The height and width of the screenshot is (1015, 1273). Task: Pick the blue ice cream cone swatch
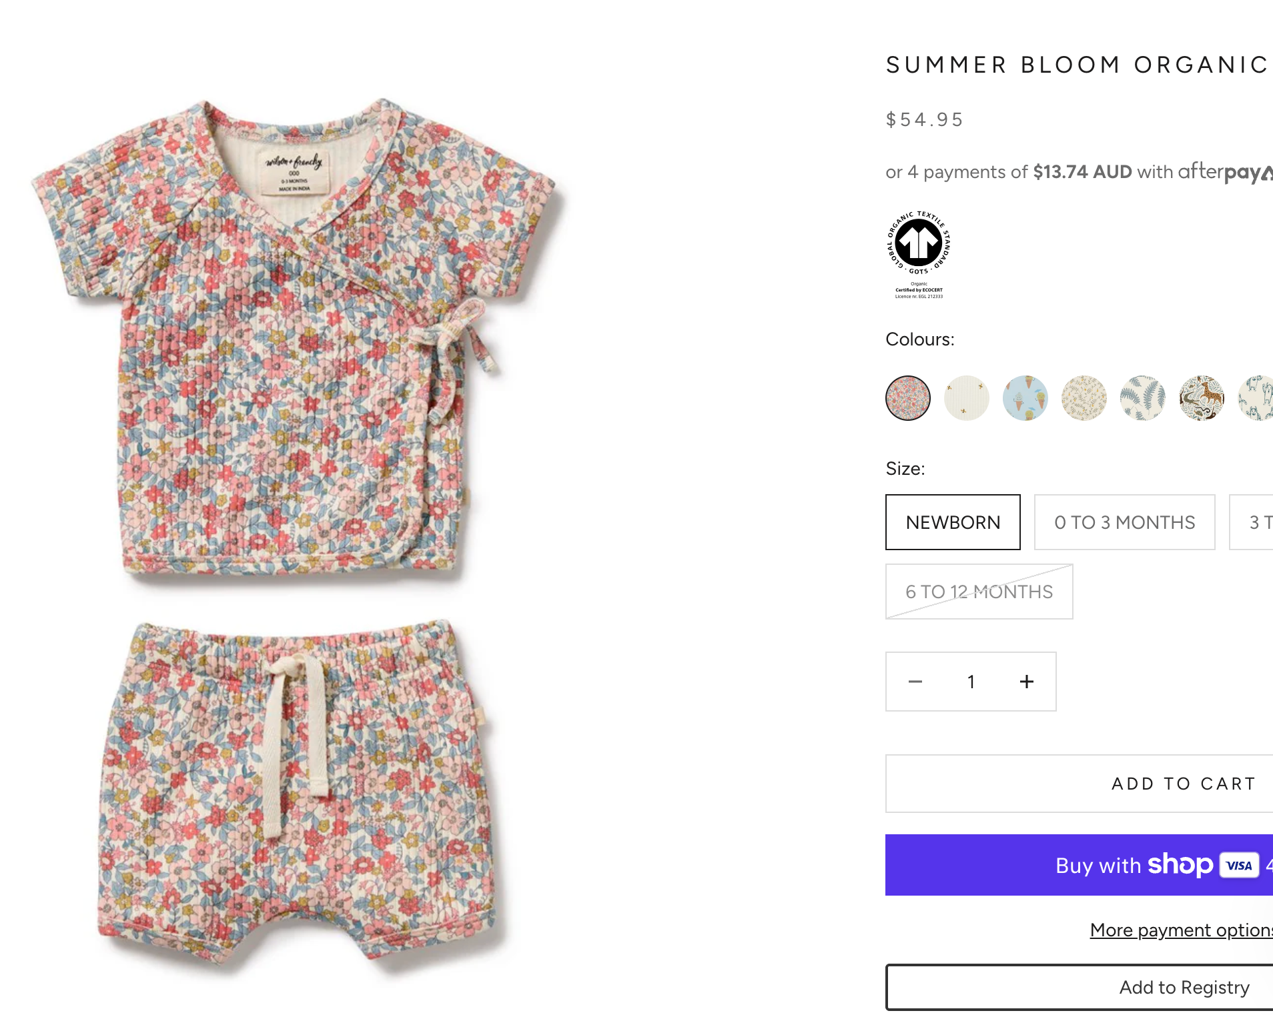click(x=1025, y=398)
